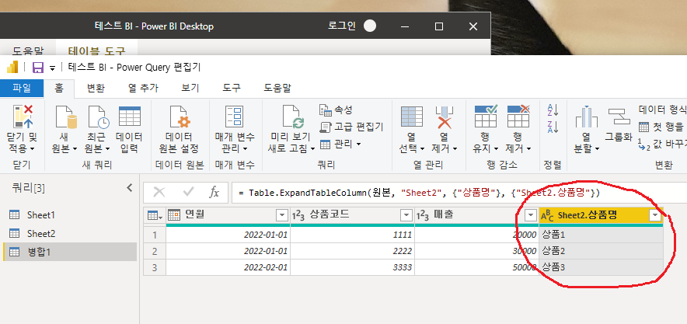Sort ascending with A-Z icon
Screen dimensions: 687x324
[553, 110]
